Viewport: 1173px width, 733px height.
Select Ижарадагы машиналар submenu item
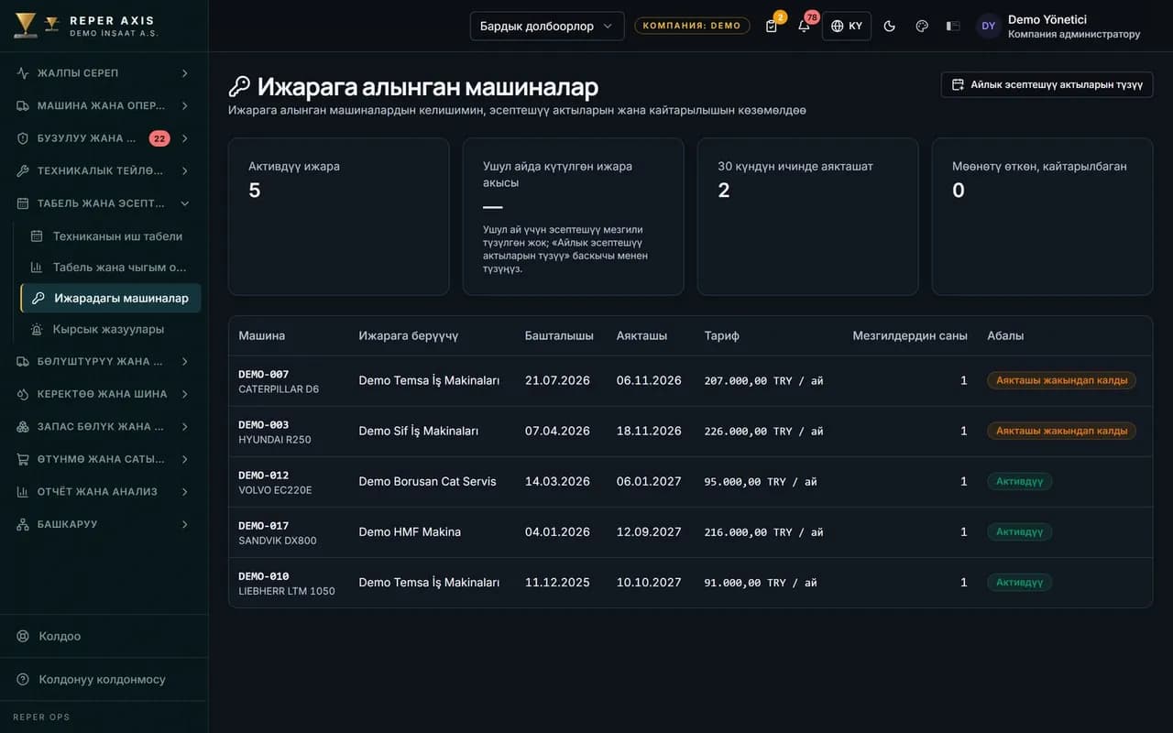[110, 298]
